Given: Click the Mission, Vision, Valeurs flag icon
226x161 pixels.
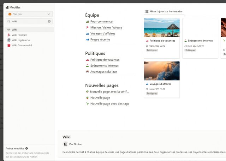Looking at the screenshot, I should click(x=87, y=28).
